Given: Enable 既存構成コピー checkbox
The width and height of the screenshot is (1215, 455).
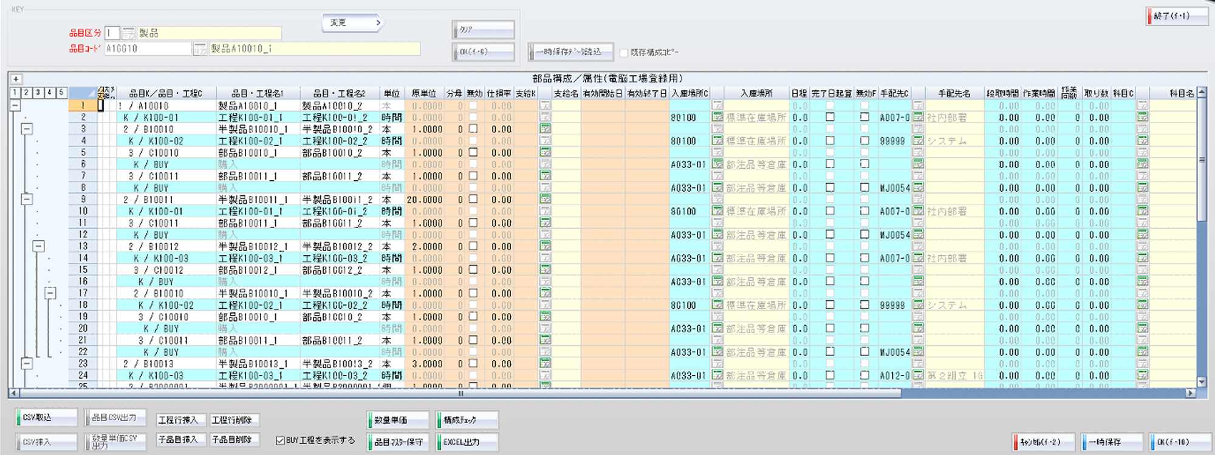Looking at the screenshot, I should 624,53.
